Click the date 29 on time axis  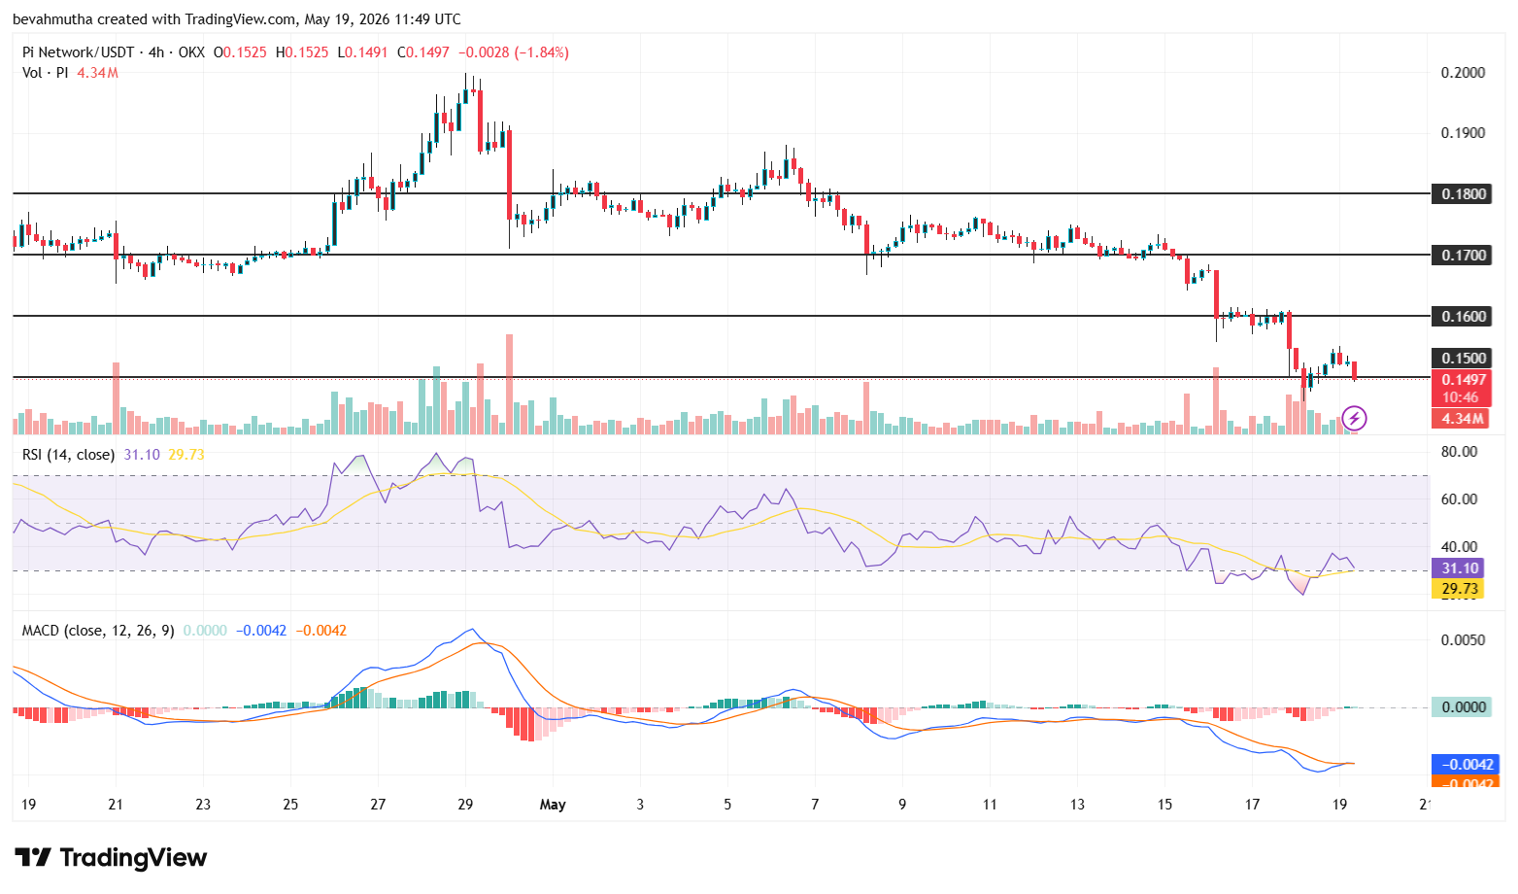tap(465, 805)
